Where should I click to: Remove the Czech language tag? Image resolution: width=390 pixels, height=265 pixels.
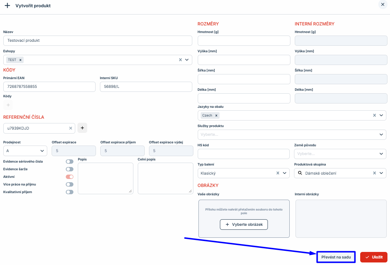click(216, 115)
